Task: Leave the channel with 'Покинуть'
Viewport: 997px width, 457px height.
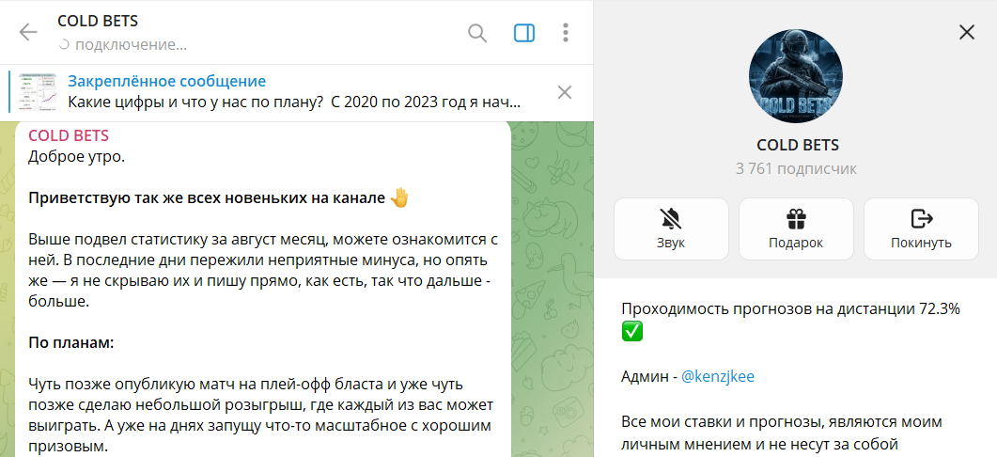Action: pos(921,228)
